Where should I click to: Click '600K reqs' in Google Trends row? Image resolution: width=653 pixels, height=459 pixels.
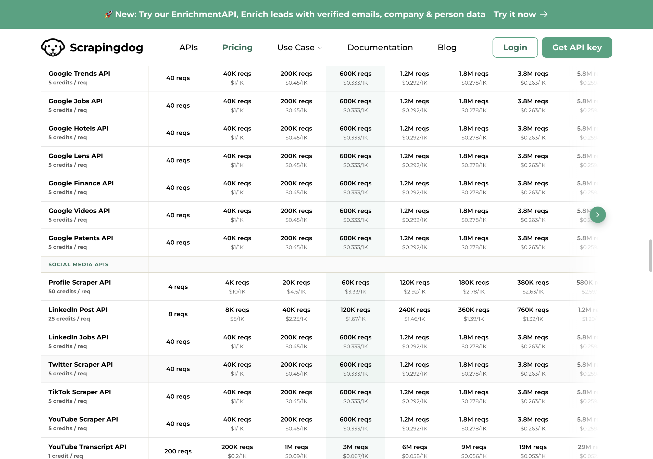click(356, 74)
